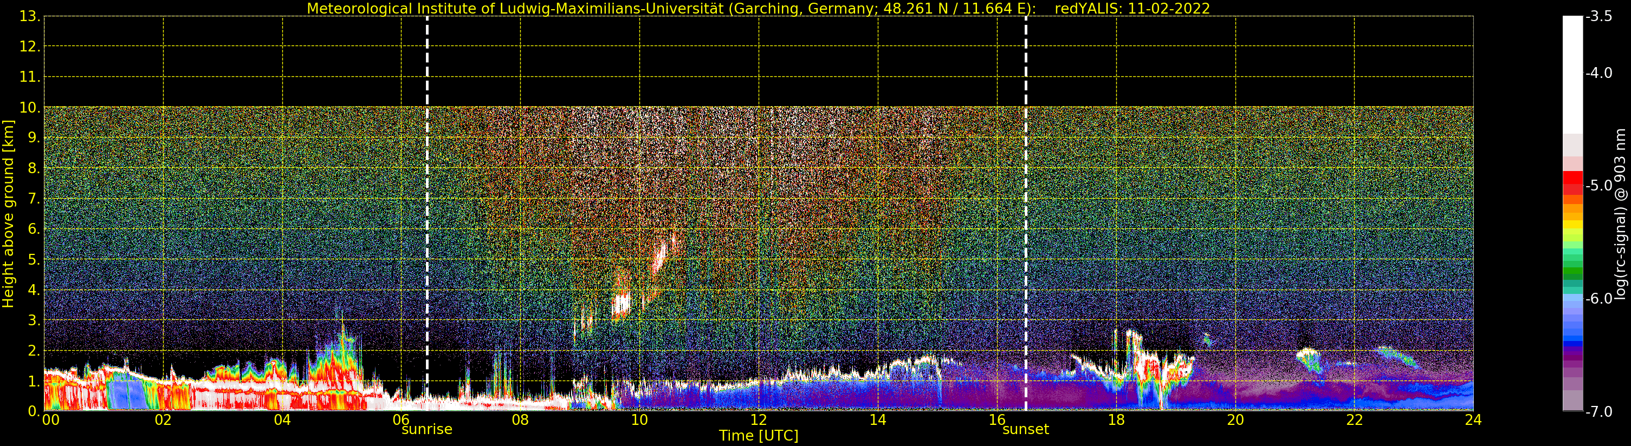The width and height of the screenshot is (1631, 446).
Task: Click colorbar tick label '-7.0'
Action: 1600,411
